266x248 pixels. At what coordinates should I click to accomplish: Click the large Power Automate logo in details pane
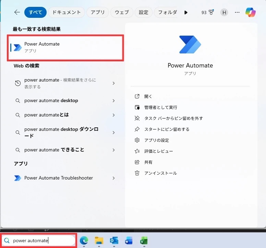(x=190, y=45)
